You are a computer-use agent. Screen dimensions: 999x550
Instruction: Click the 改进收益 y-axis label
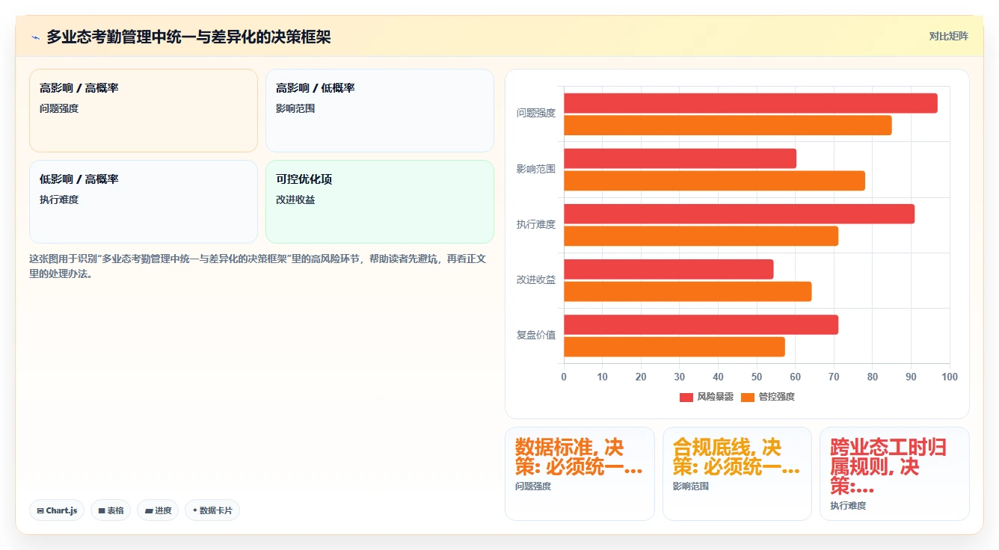point(536,279)
